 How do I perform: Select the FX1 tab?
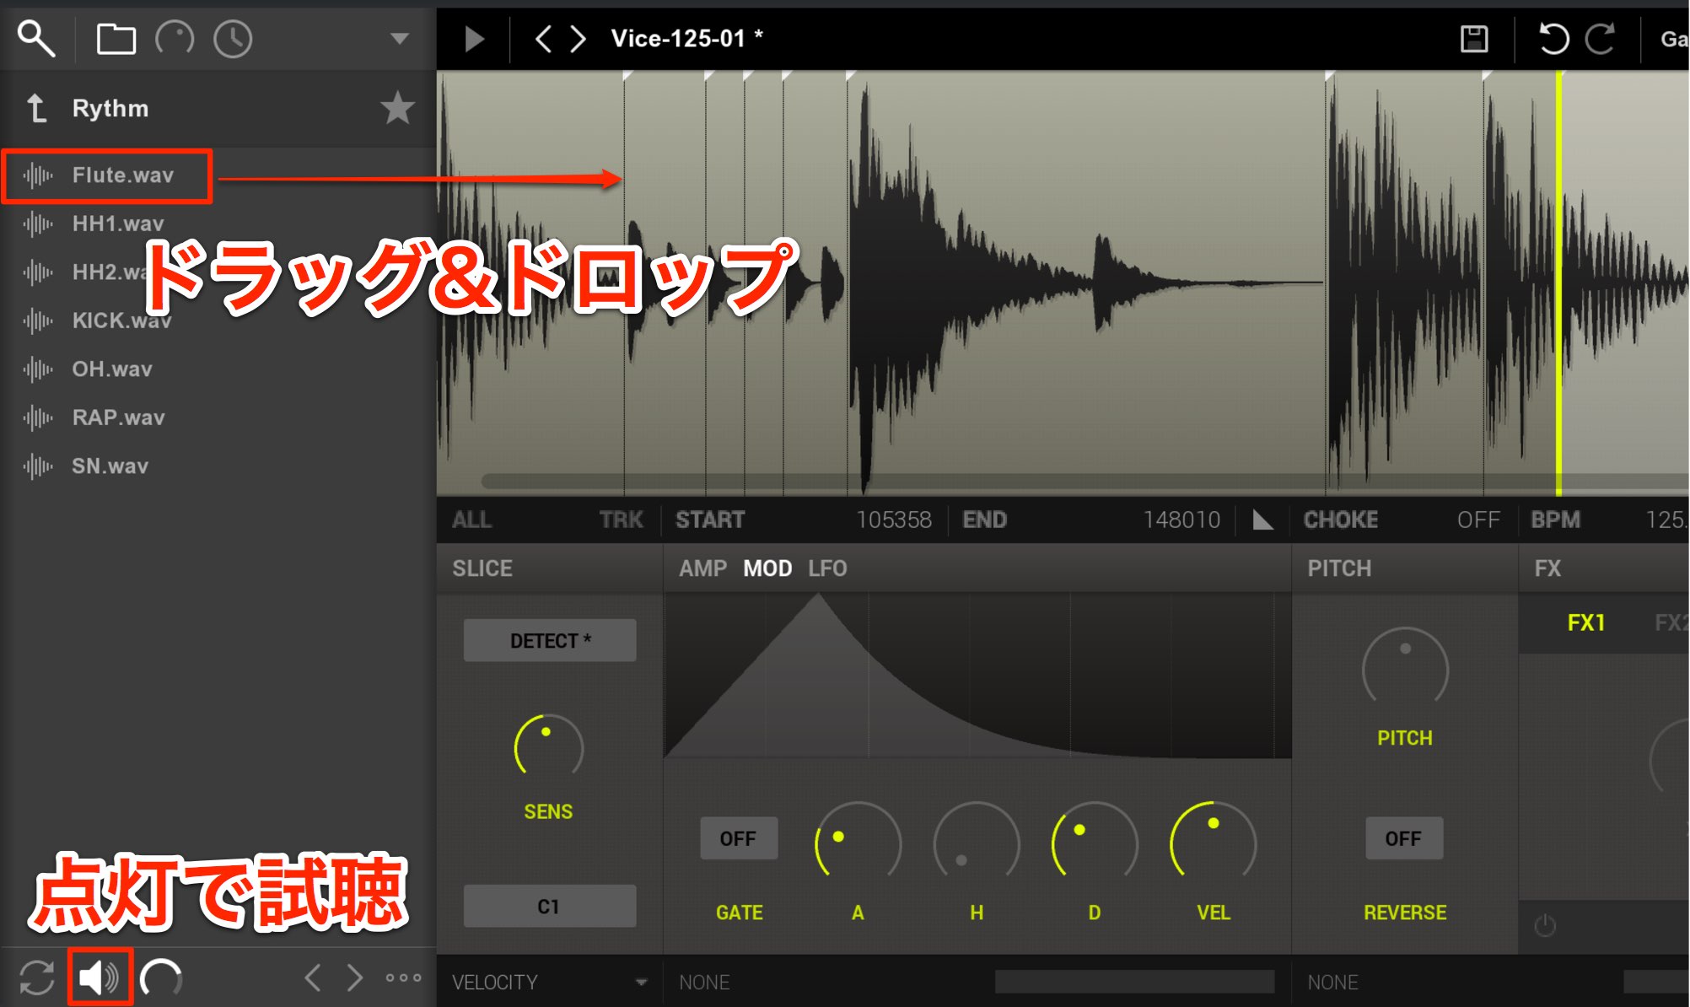(1586, 622)
